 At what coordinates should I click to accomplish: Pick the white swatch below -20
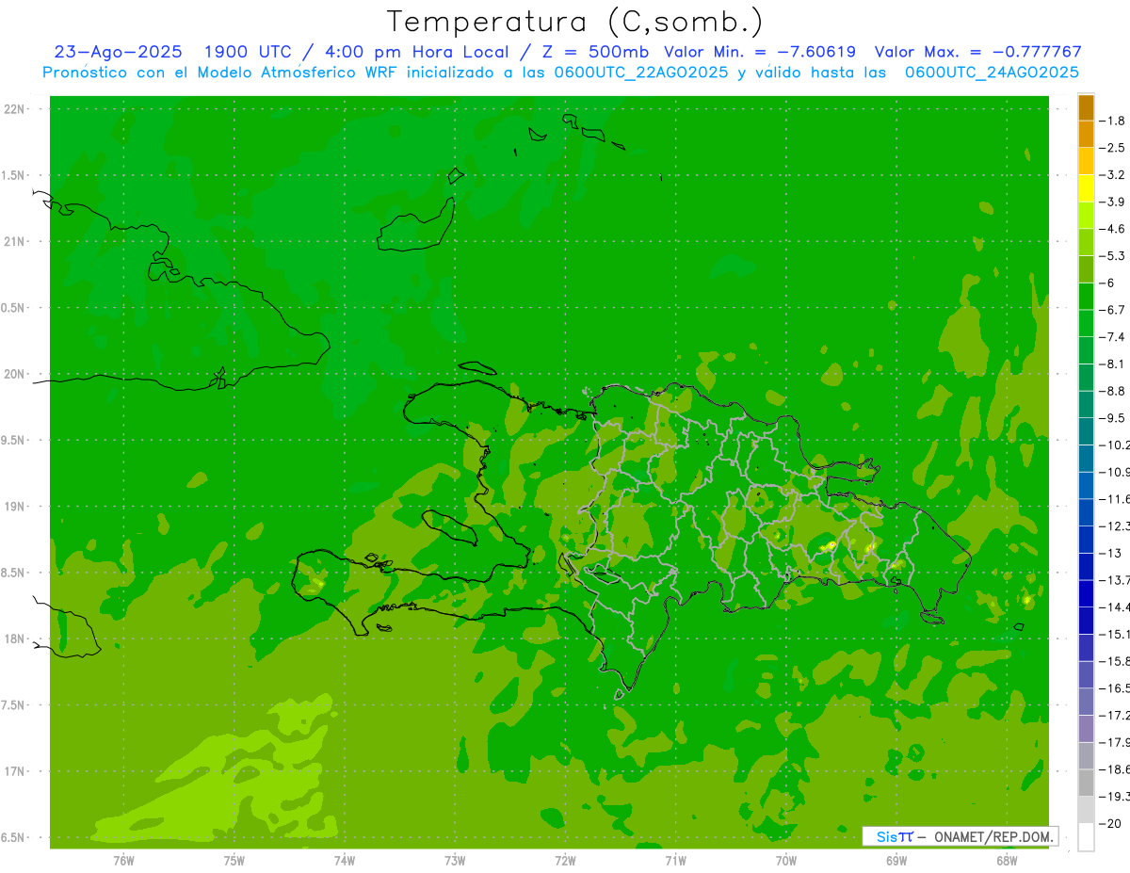pos(1086,838)
